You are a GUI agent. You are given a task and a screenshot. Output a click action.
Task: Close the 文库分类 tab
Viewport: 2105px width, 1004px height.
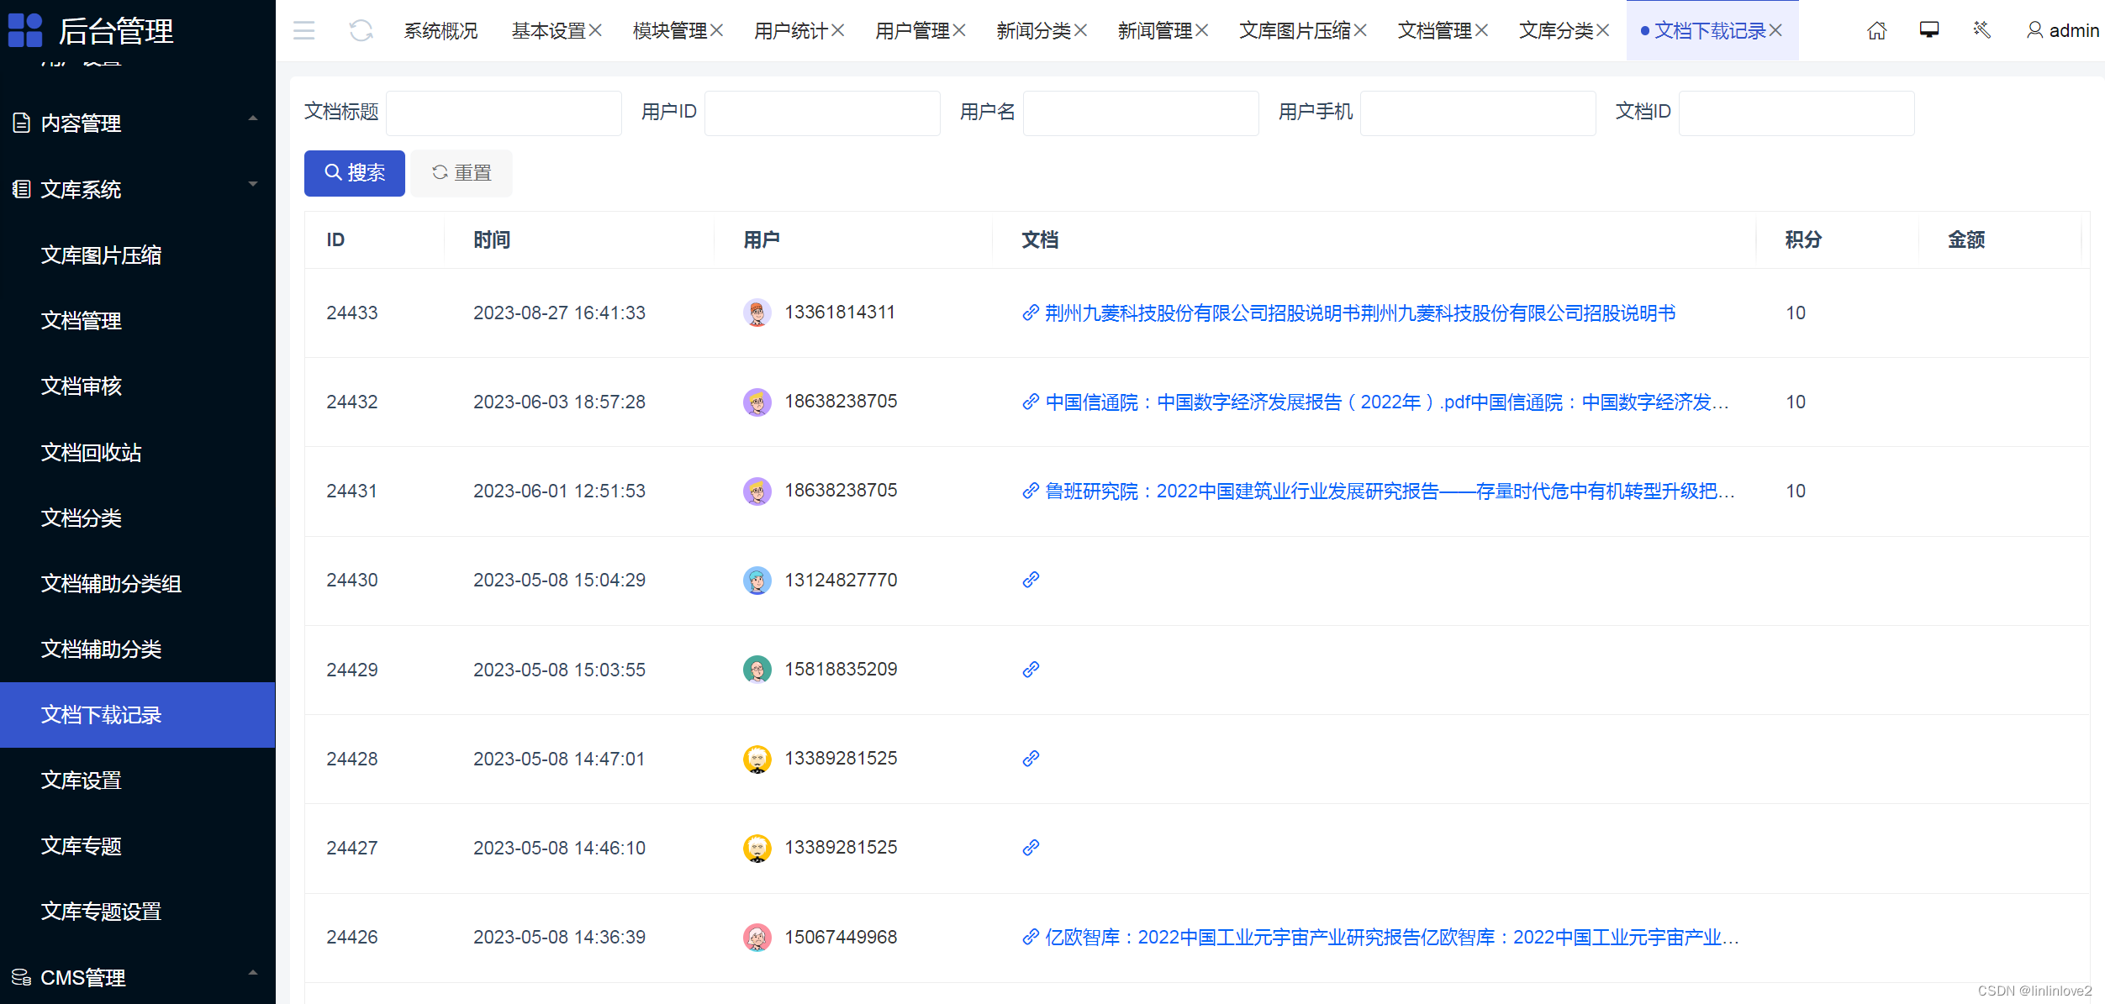tap(1602, 30)
